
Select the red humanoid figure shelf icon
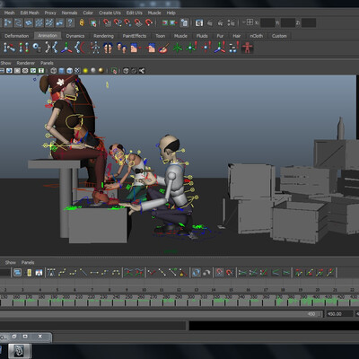248,48
